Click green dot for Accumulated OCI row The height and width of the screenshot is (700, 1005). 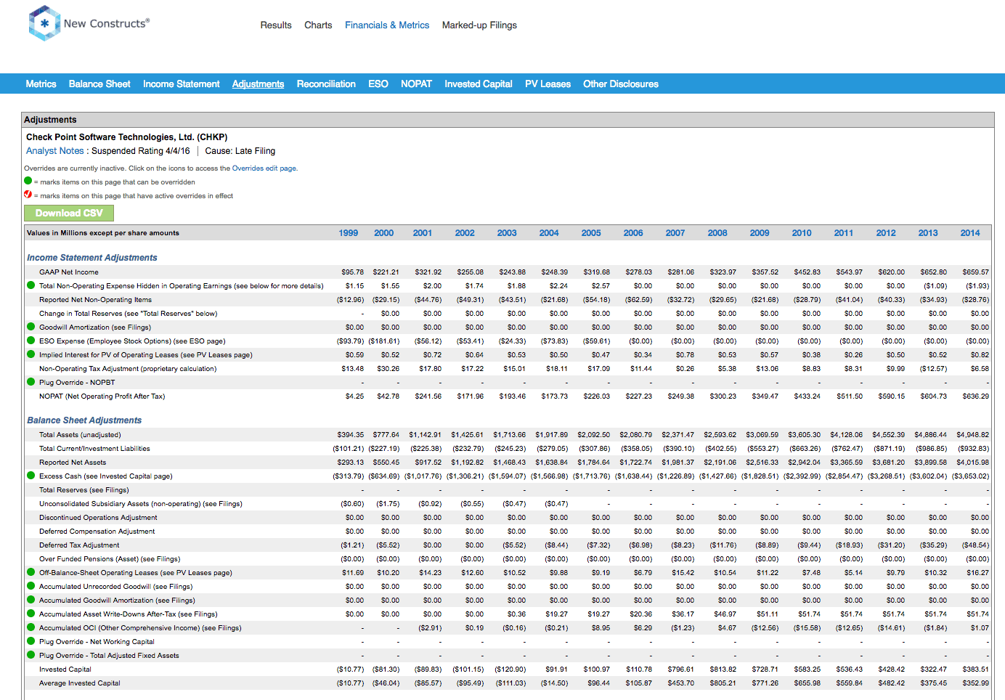pyautogui.click(x=30, y=627)
